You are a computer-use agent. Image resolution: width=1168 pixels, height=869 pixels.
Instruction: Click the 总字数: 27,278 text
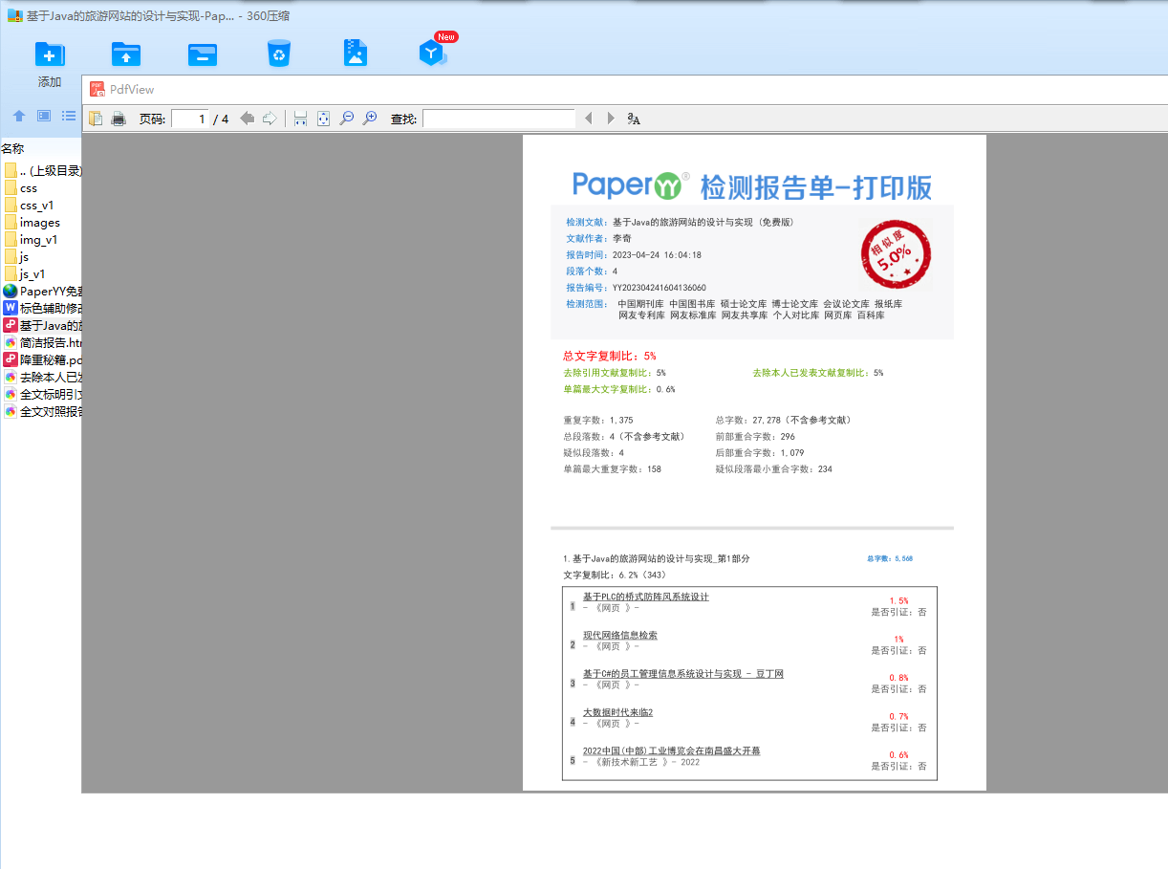[x=783, y=420]
